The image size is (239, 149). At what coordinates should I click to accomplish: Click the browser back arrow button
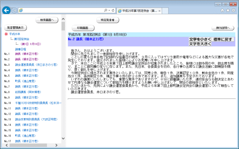coord(6,10)
